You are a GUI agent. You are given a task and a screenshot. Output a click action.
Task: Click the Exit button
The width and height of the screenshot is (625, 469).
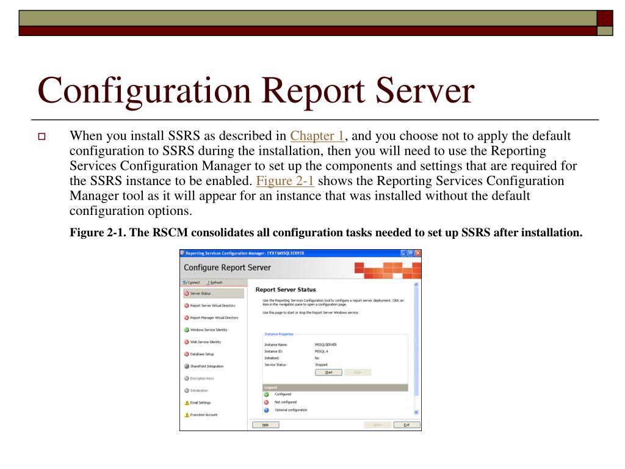click(406, 425)
